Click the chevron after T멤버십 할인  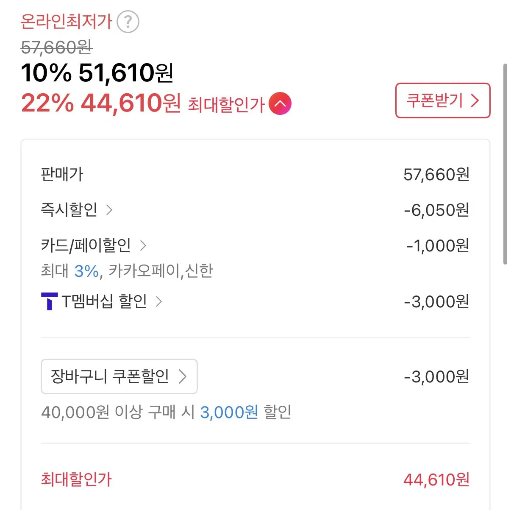click(x=159, y=301)
